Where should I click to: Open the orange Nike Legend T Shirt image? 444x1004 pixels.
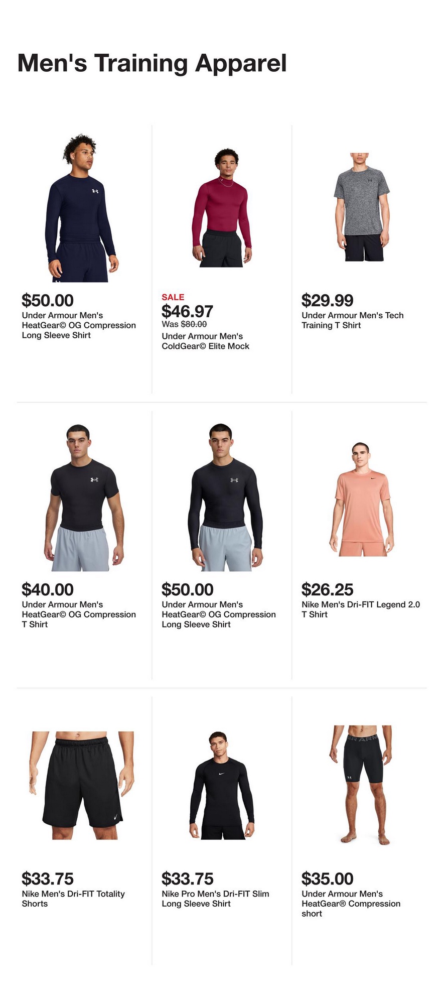[362, 499]
